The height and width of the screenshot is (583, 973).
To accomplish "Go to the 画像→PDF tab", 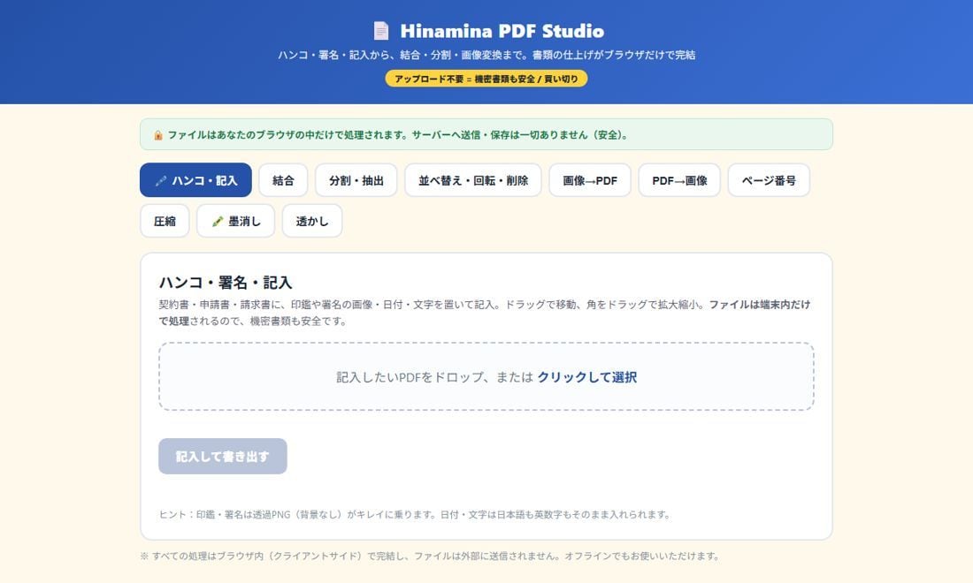I will [589, 180].
